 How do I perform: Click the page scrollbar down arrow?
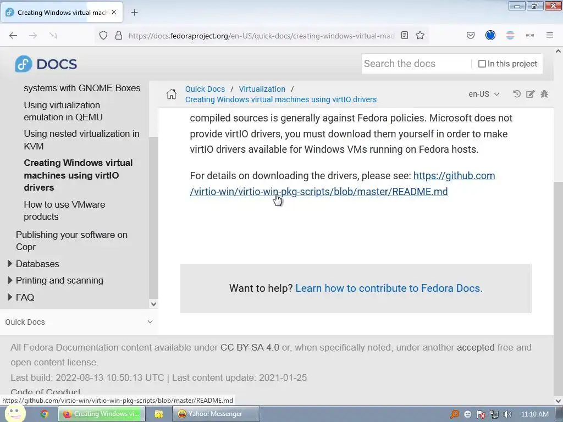(559, 401)
